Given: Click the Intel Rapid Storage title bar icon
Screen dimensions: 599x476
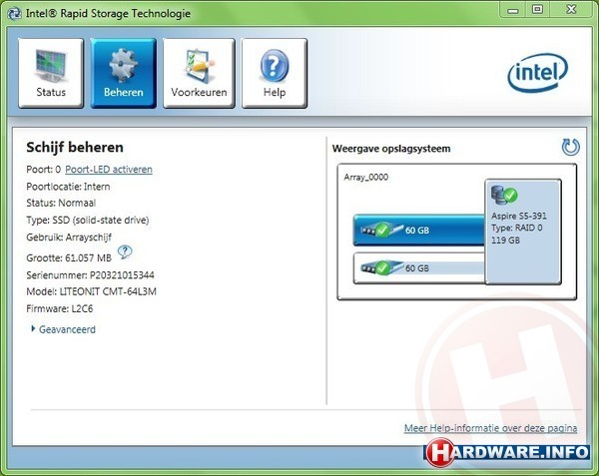Looking at the screenshot, I should (15, 14).
